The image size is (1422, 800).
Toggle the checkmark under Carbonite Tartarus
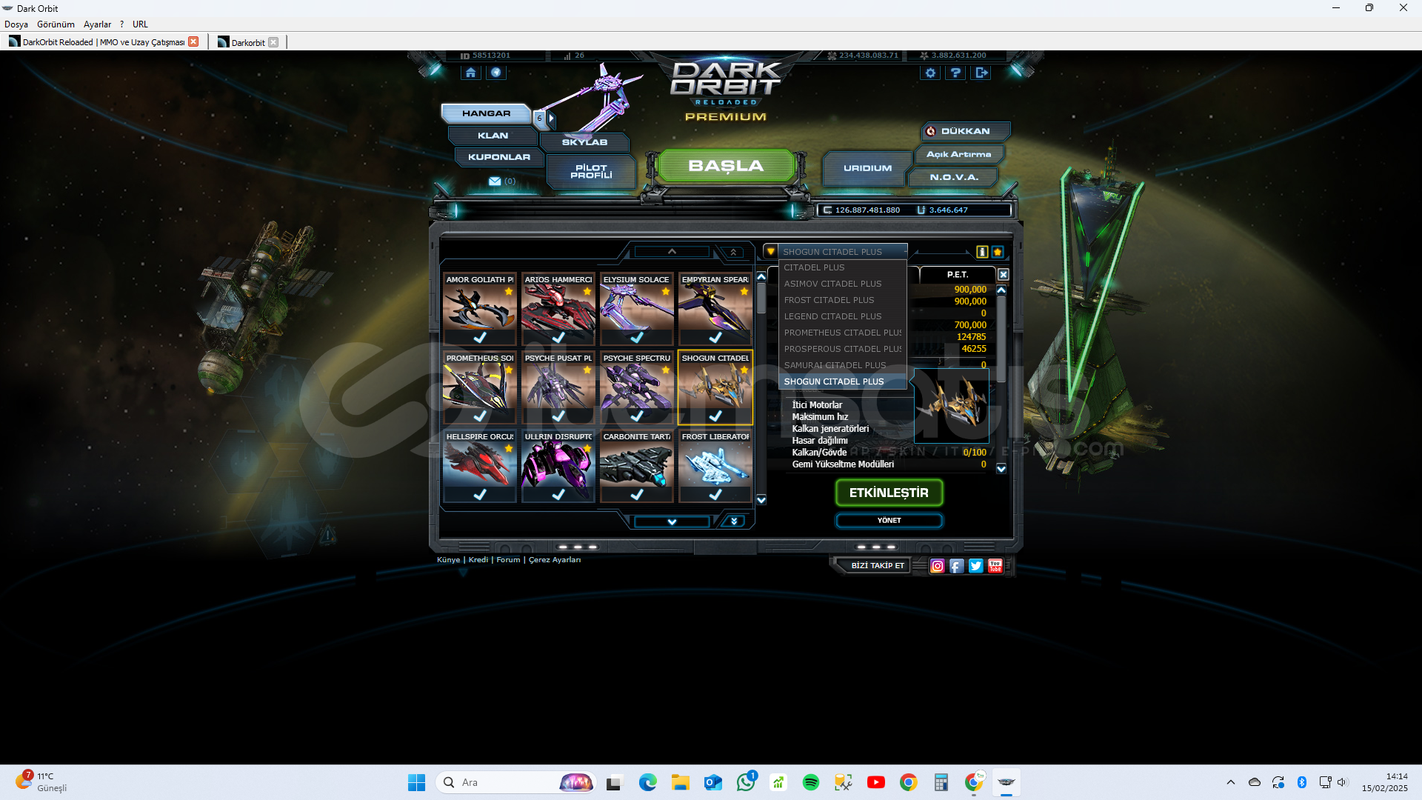point(637,495)
